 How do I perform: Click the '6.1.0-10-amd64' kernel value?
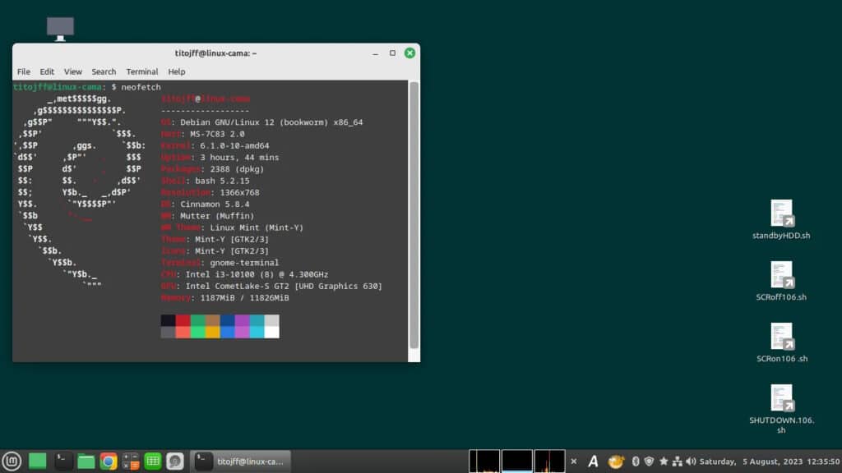(234, 146)
